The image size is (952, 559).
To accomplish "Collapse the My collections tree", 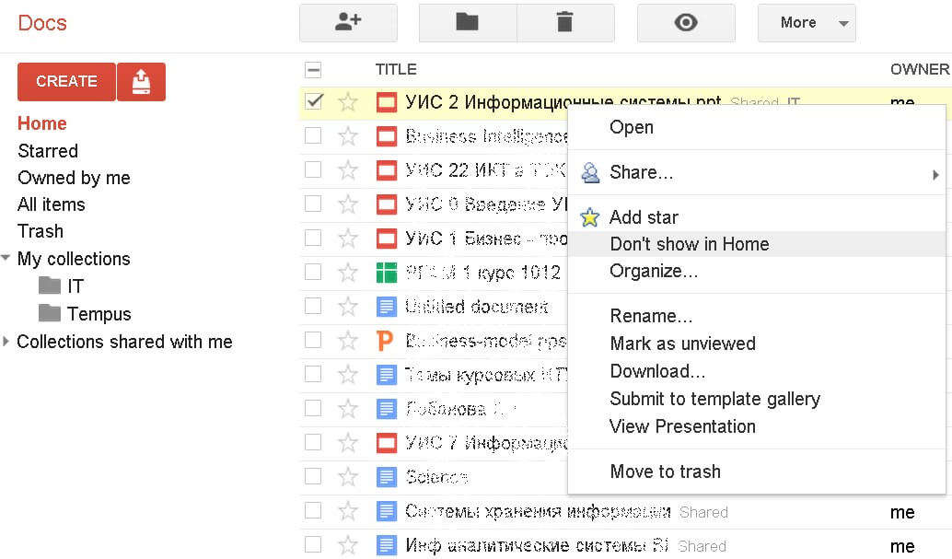I will point(6,258).
